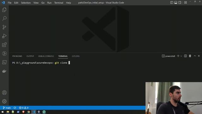Open the Terminal menu
202x114 pixels.
pos(59,3)
